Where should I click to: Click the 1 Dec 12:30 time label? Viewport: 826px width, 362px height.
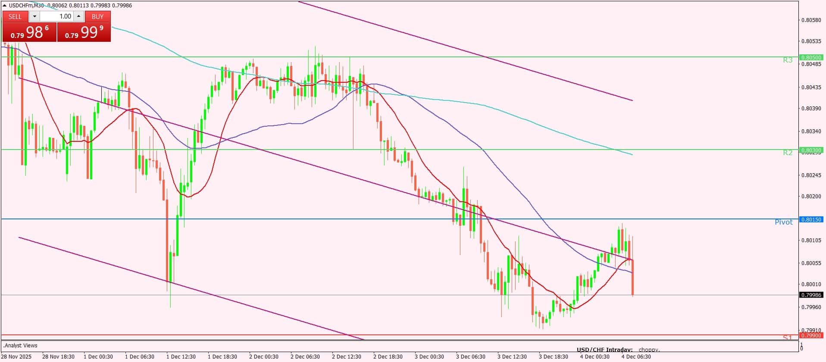click(x=181, y=357)
